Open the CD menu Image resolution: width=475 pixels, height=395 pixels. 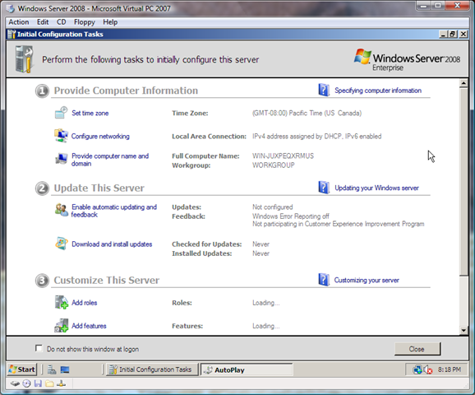coord(61,22)
